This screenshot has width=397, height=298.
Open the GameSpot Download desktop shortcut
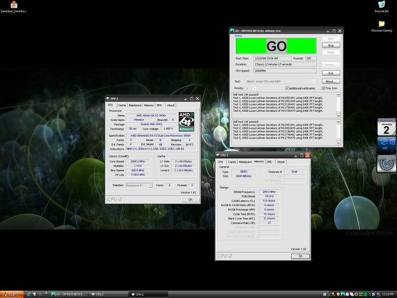click(x=13, y=5)
